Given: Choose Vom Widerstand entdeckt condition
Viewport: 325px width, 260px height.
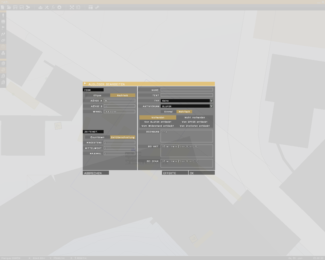Looking at the screenshot, I should 158,126.
